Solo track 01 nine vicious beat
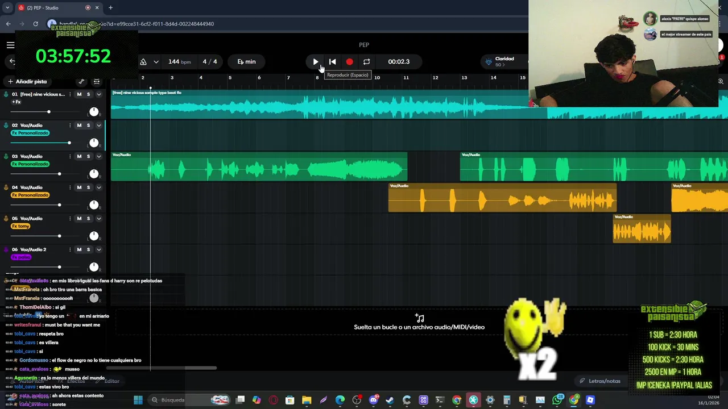 pos(88,94)
